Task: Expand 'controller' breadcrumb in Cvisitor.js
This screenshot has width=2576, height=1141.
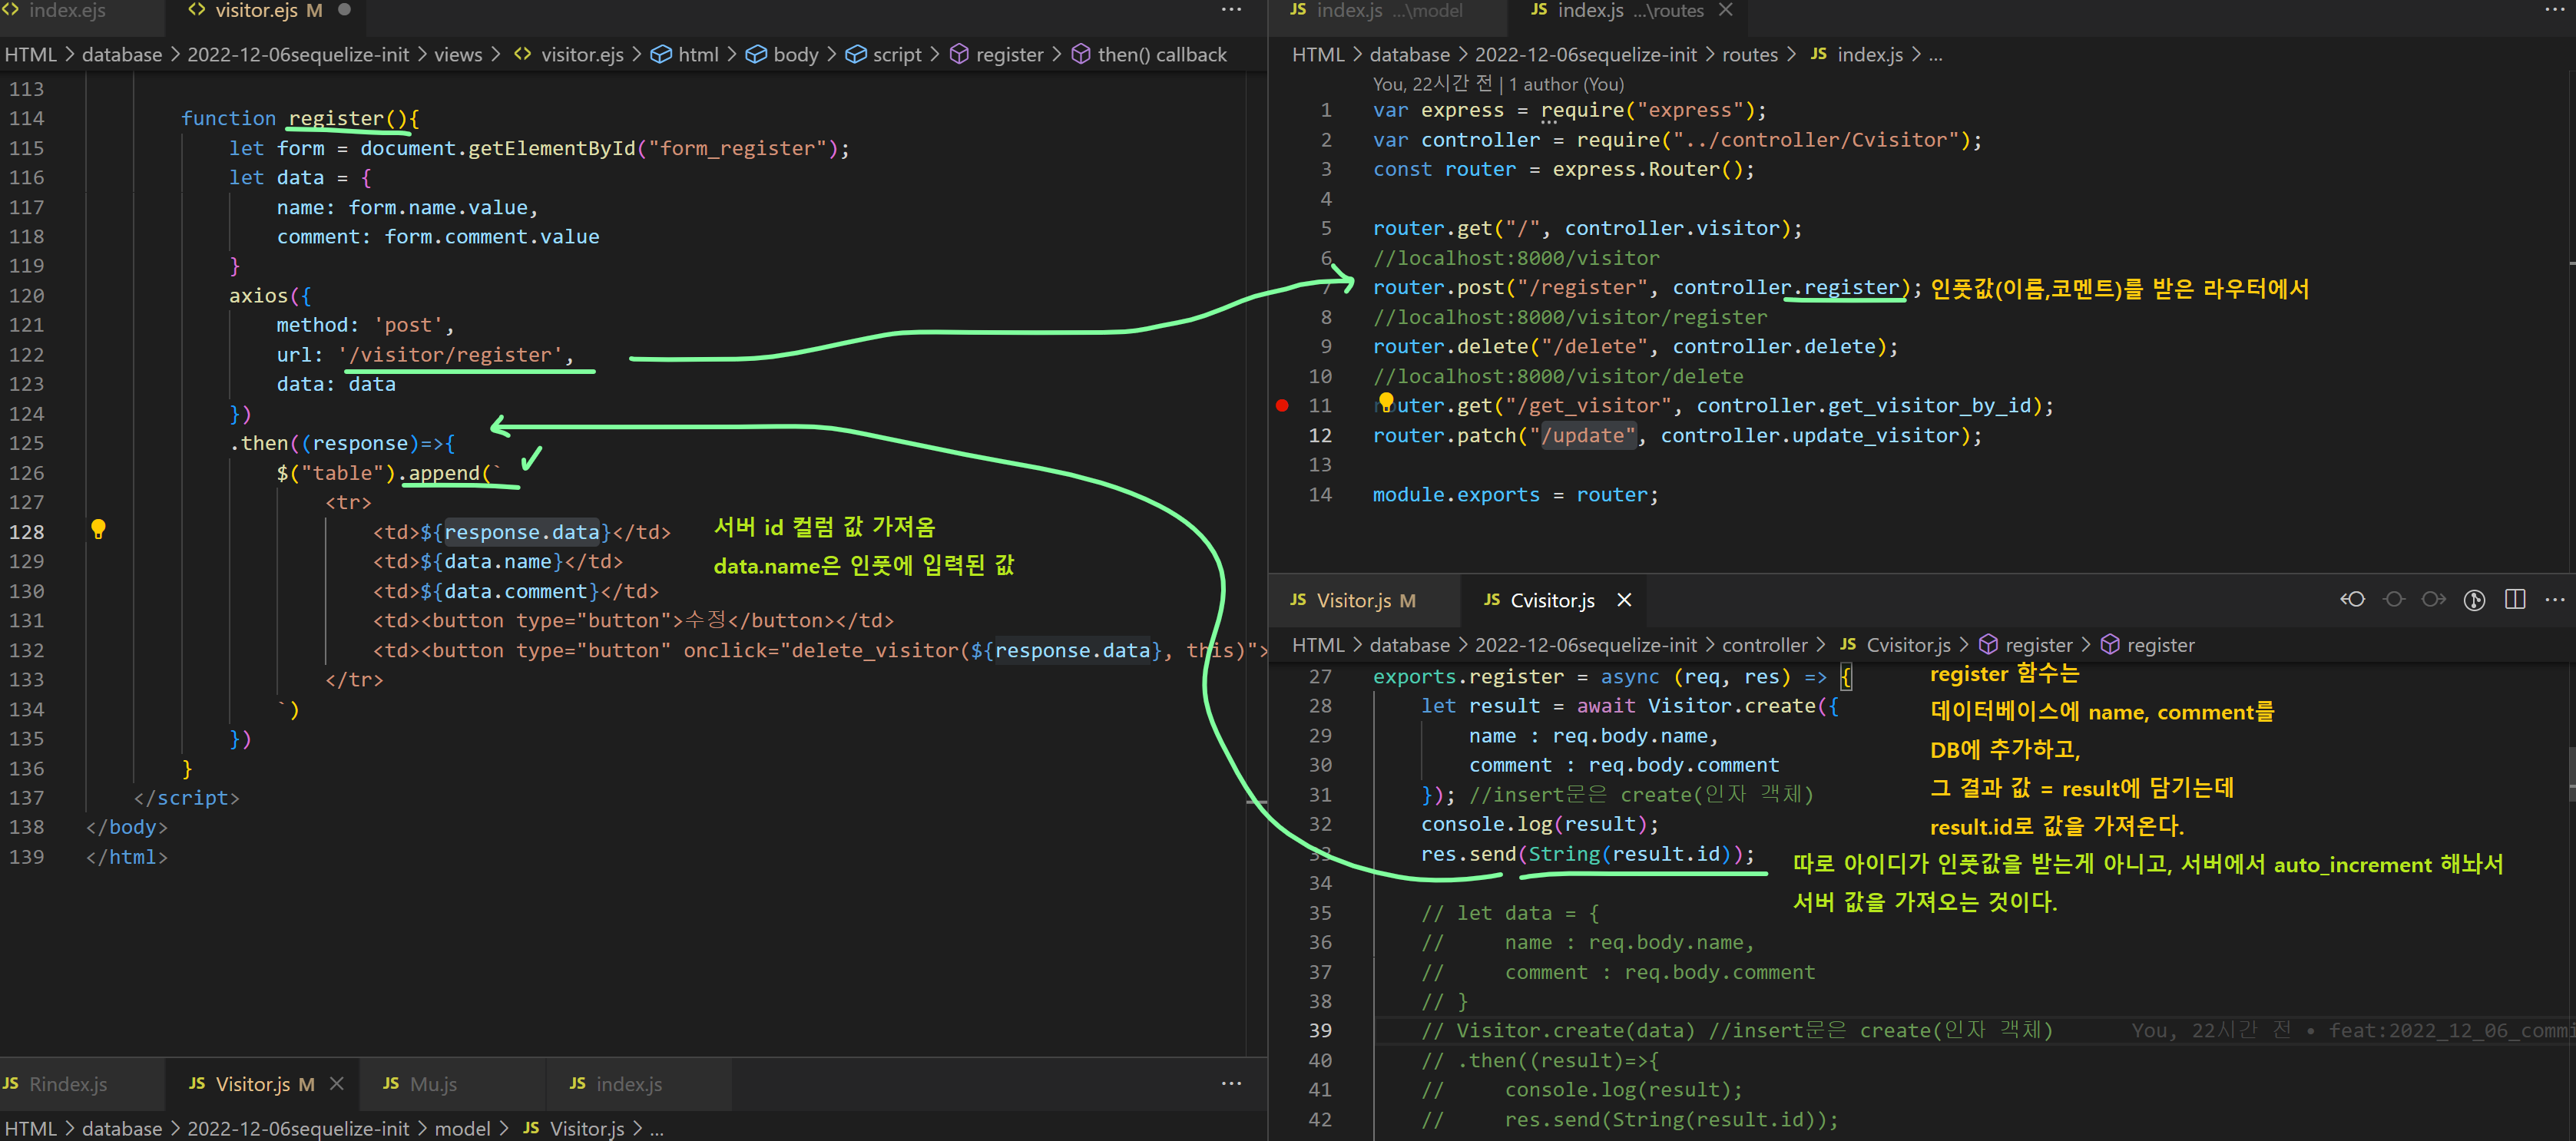Action: (1764, 645)
